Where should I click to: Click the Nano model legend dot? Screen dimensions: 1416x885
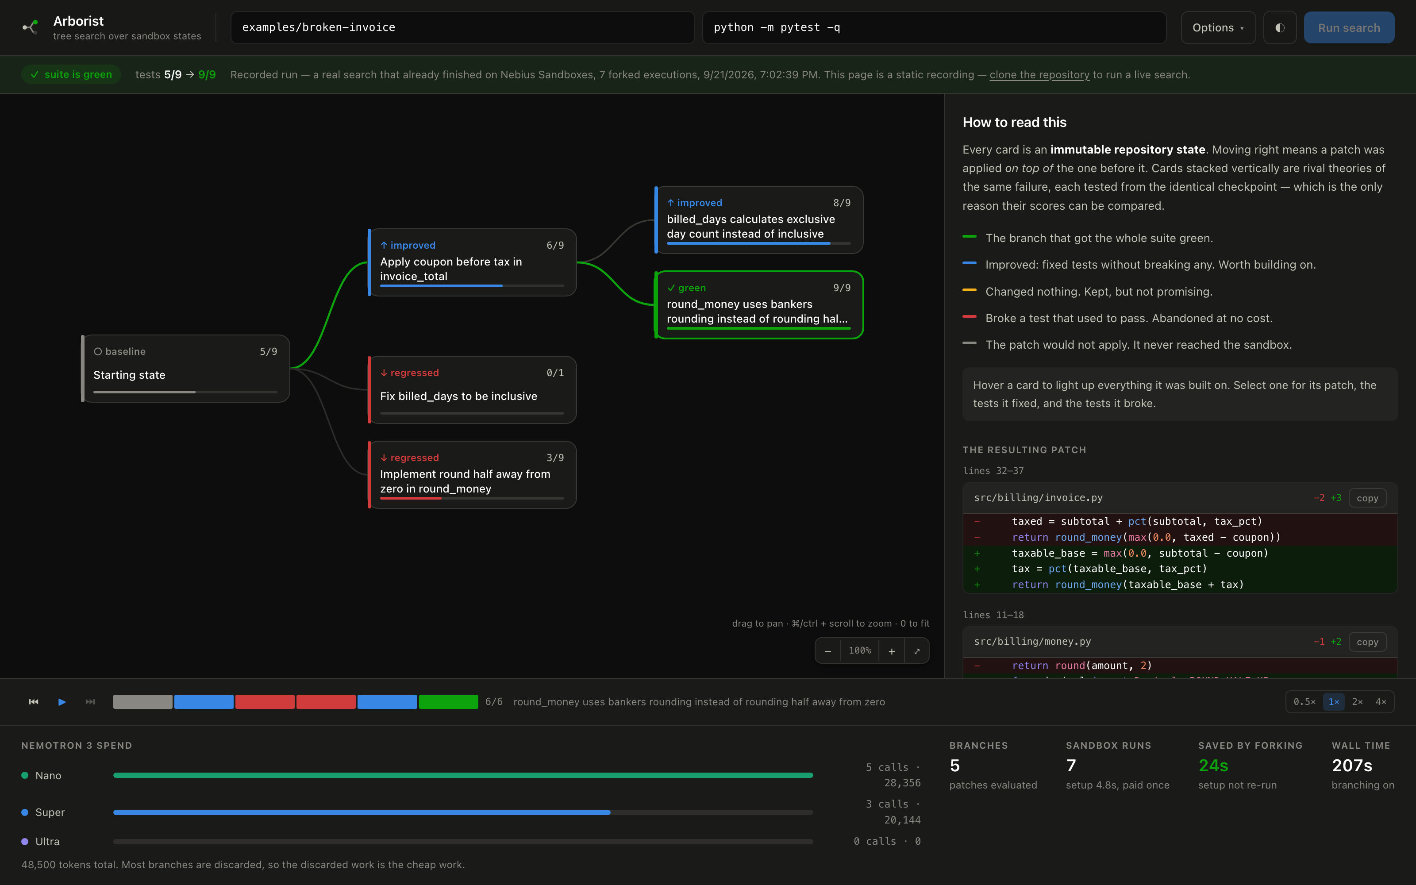pyautogui.click(x=25, y=776)
